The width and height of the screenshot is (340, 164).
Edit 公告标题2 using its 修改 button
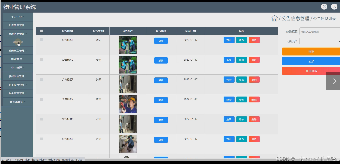[242, 60]
